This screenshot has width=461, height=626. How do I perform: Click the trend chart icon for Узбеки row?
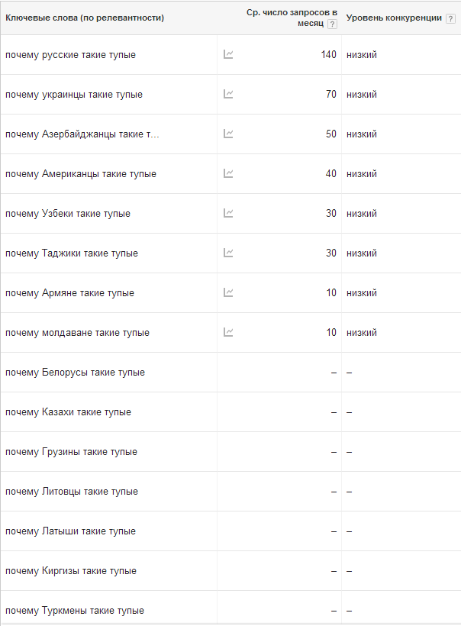point(228,214)
